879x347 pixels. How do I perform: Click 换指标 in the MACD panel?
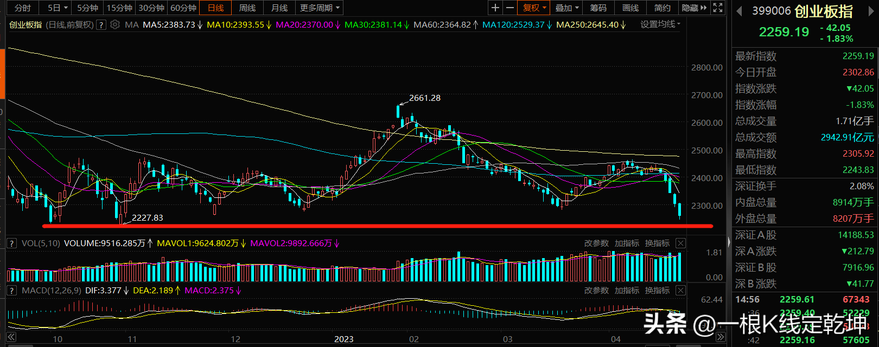(x=657, y=291)
